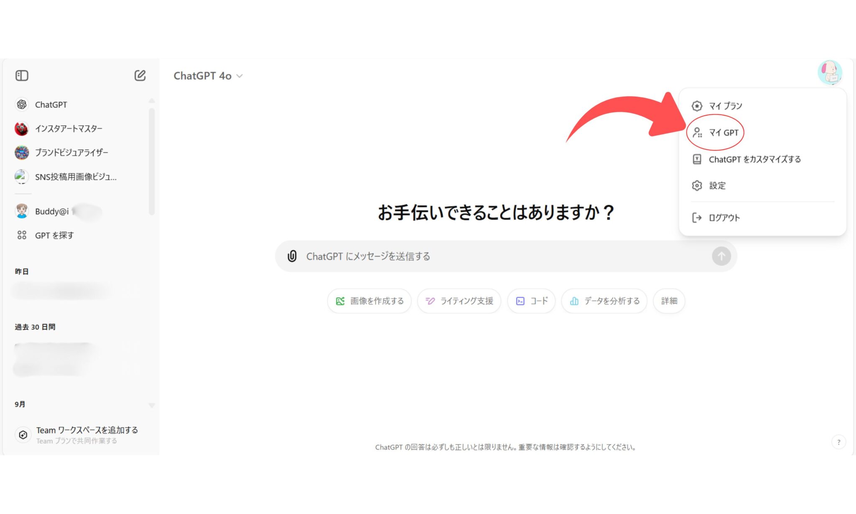Start a new chat with the pencil icon

tap(140, 76)
